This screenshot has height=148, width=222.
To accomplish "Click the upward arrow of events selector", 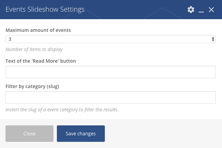I will pos(213,38).
